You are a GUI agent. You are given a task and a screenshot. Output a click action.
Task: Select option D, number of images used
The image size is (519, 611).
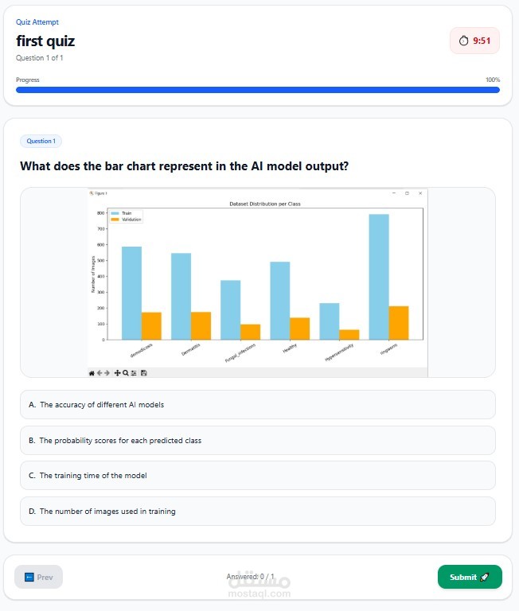pos(257,512)
